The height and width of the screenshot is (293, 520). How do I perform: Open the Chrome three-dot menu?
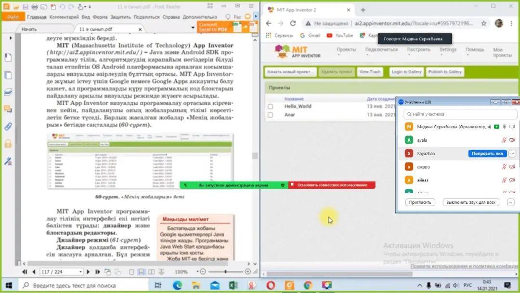coord(511,23)
